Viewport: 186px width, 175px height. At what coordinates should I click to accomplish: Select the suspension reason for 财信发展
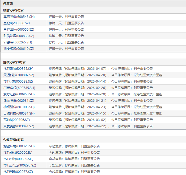66,36
